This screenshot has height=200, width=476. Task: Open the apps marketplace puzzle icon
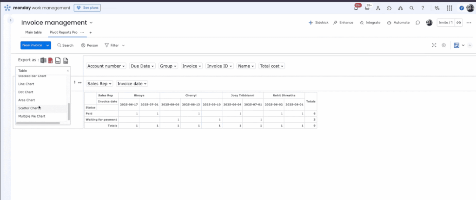point(389,8)
